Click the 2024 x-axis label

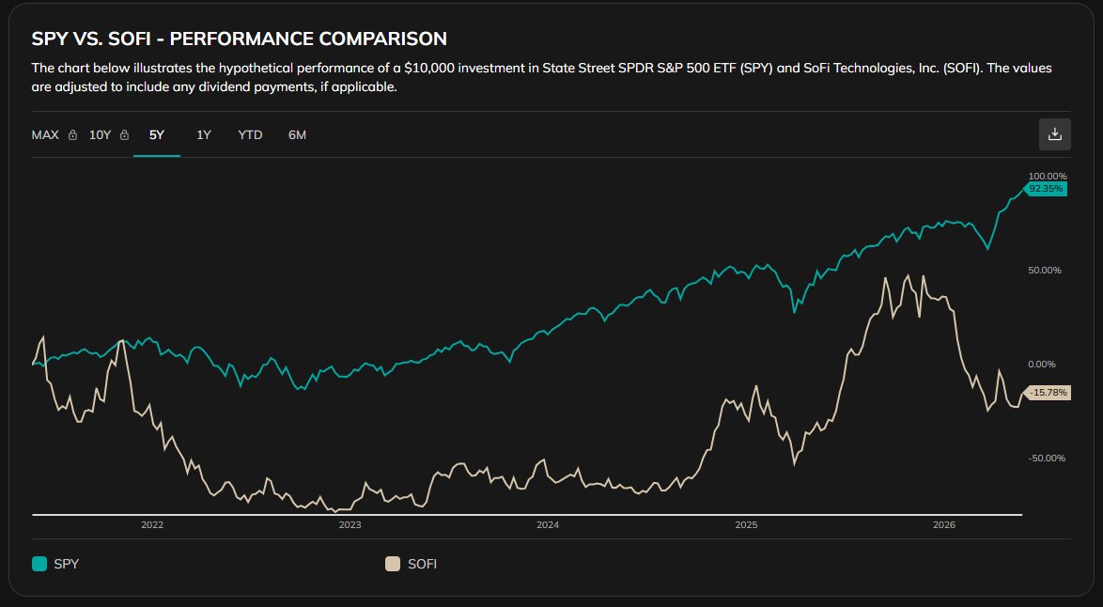548,524
